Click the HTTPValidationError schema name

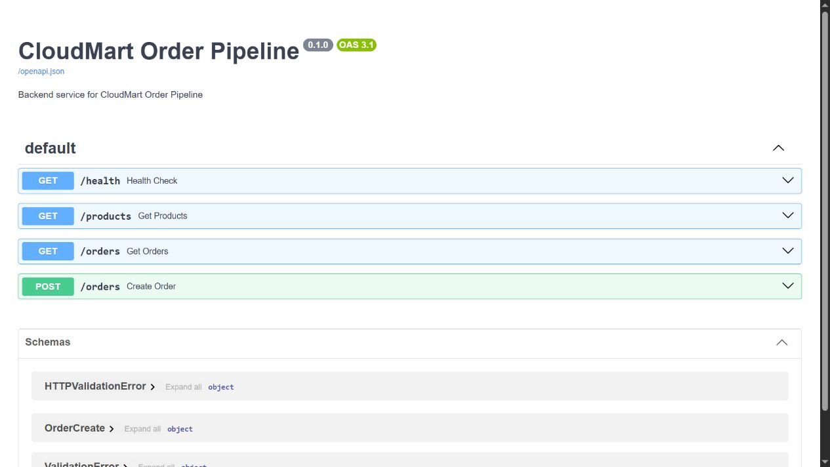(95, 386)
